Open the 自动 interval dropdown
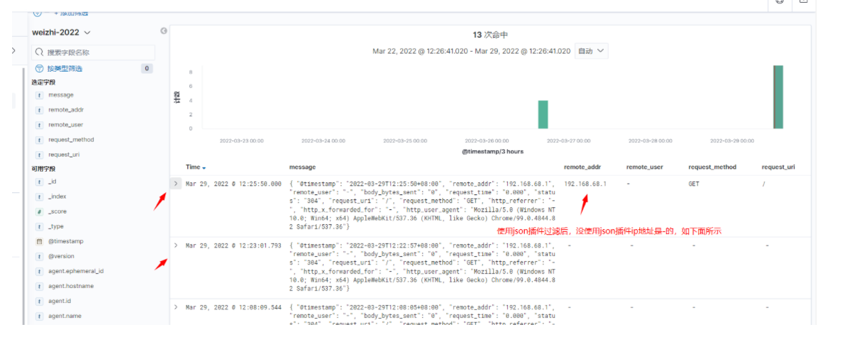 [591, 51]
